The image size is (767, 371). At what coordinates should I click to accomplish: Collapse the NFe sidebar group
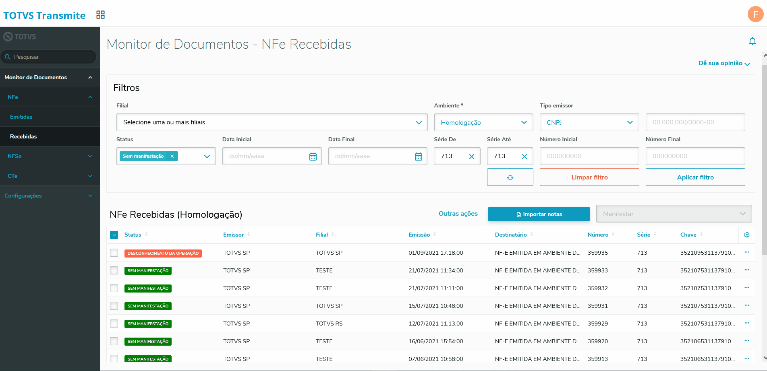pos(50,97)
